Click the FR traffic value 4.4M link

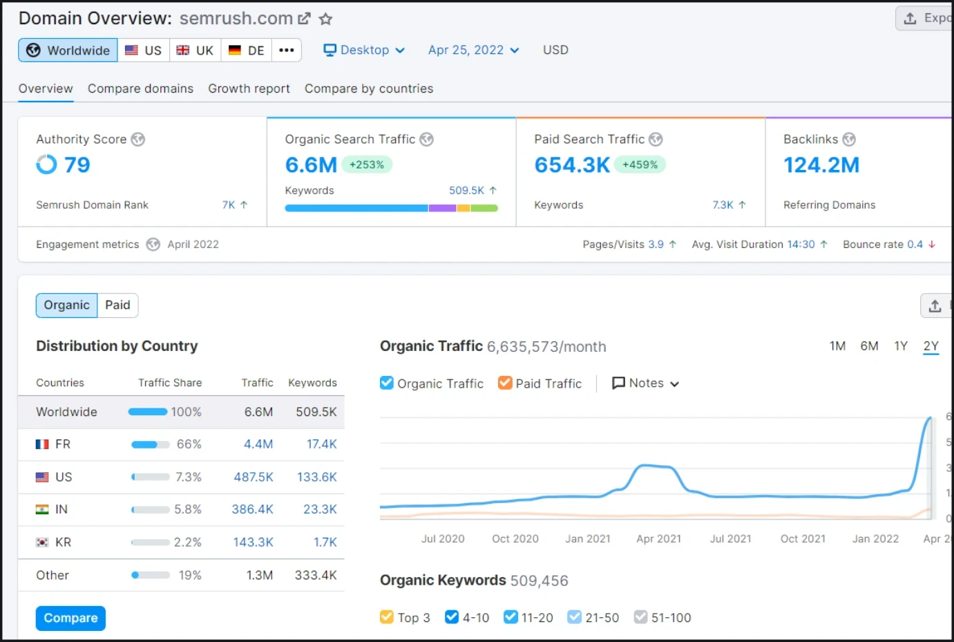258,444
